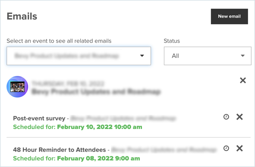This screenshot has width=255, height=167.
Task: Delete the Post-event survey email
Action: click(x=239, y=117)
